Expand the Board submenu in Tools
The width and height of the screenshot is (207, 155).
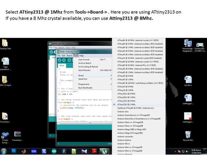point(93,75)
